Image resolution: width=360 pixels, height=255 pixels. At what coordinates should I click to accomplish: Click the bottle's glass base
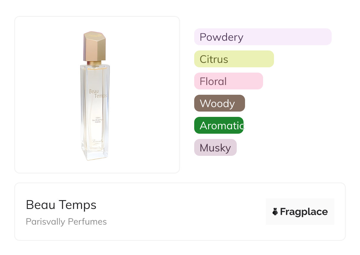95,153
